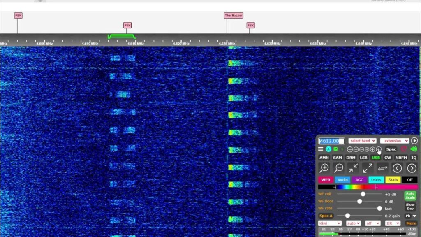Click the inward arrows max zoom-in icon
This screenshot has height=237, width=421.
click(x=353, y=168)
